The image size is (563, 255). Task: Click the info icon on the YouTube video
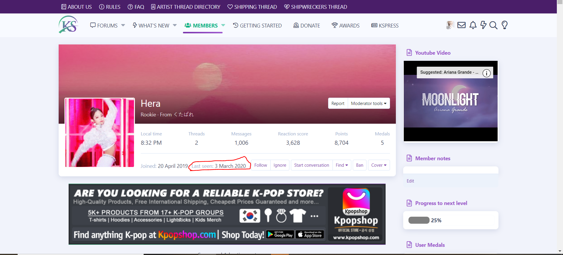point(486,73)
